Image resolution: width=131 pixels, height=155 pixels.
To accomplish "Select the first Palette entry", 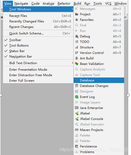I will tap(99, 135).
